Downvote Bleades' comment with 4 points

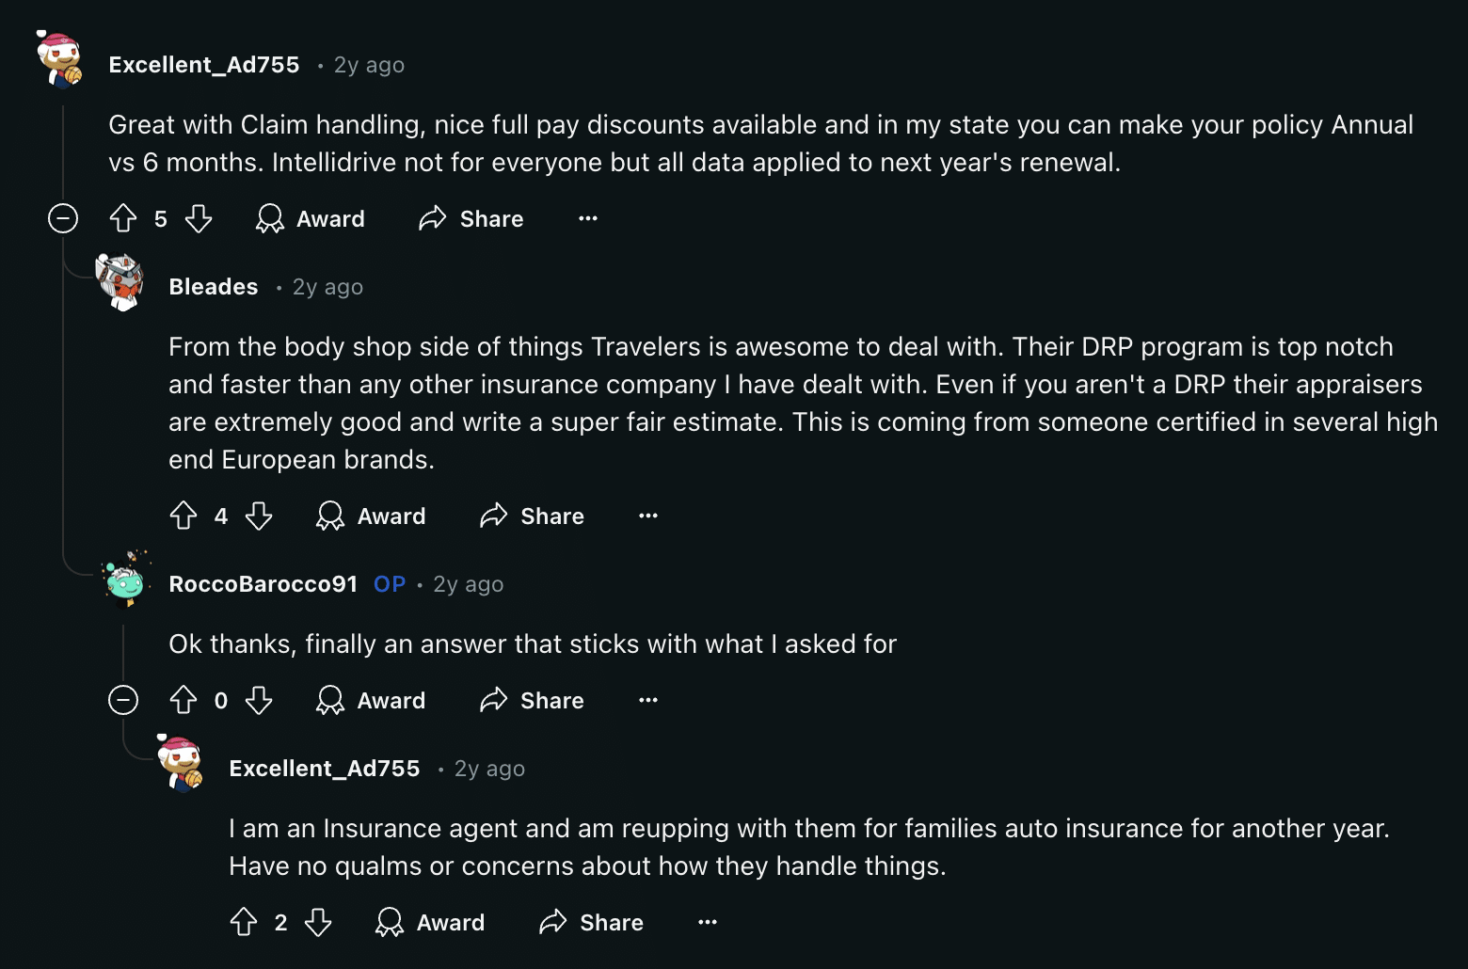pyautogui.click(x=259, y=516)
